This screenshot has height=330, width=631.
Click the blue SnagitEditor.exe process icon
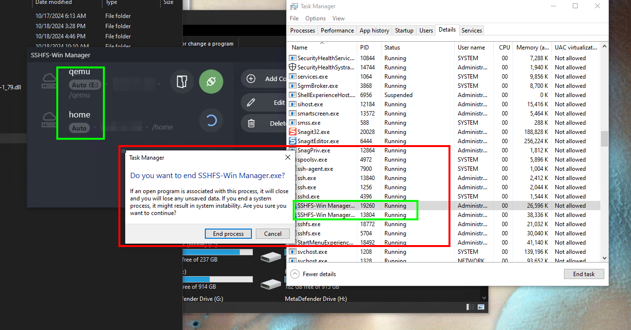293,141
